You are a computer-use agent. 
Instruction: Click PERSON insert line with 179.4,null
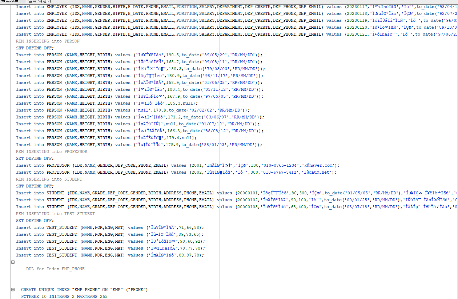pyautogui.click(x=106, y=138)
